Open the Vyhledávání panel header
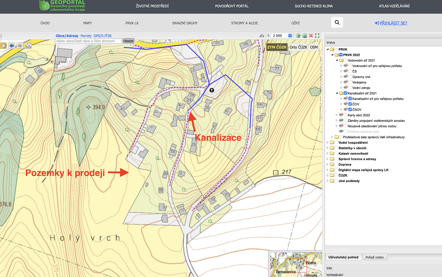Screen dimensions: 442x277 383,275
